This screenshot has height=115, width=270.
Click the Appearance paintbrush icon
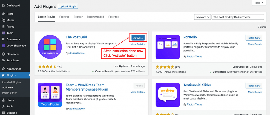click(3, 69)
